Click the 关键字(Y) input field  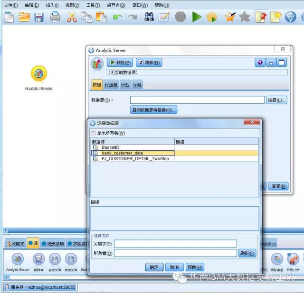[175, 244]
